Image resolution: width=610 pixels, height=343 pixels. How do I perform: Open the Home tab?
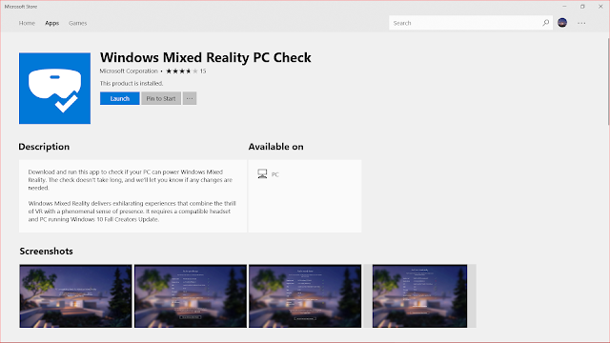(x=27, y=23)
